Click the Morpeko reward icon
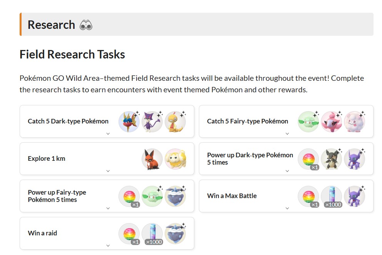The image size is (382, 255). pyautogui.click(x=331, y=159)
